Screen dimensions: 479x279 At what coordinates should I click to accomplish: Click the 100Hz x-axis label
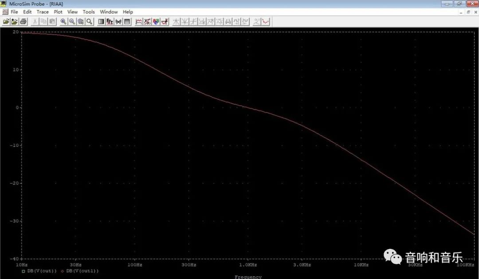[135, 265]
